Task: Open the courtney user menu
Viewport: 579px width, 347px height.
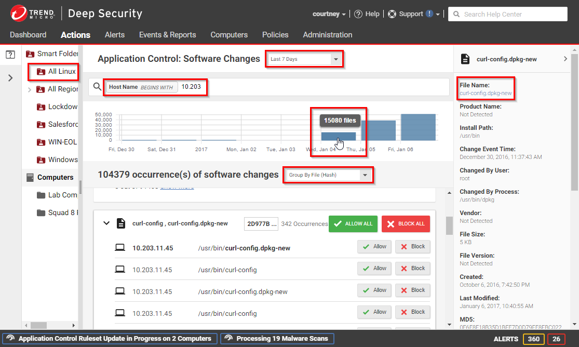Action: (x=329, y=14)
